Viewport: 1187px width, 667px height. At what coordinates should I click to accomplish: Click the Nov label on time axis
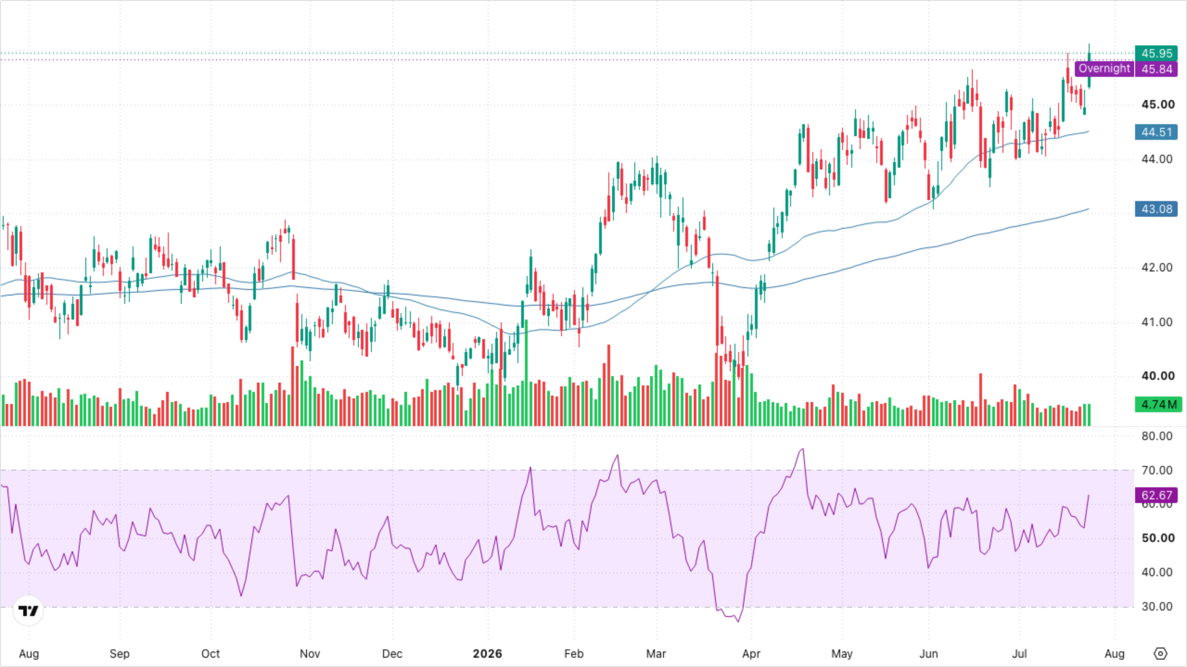[310, 654]
